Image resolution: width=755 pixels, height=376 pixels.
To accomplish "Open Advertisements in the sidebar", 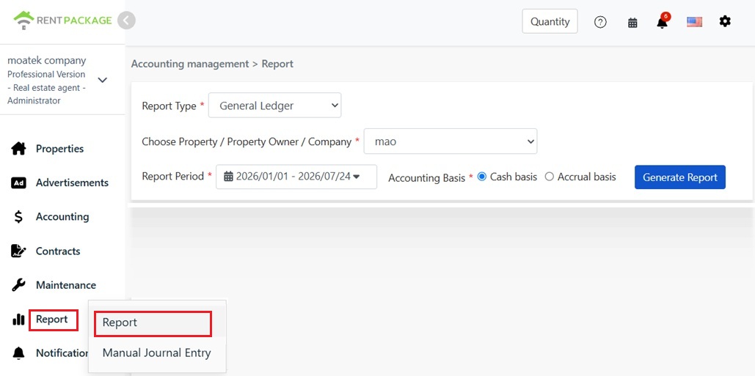I will (x=72, y=183).
